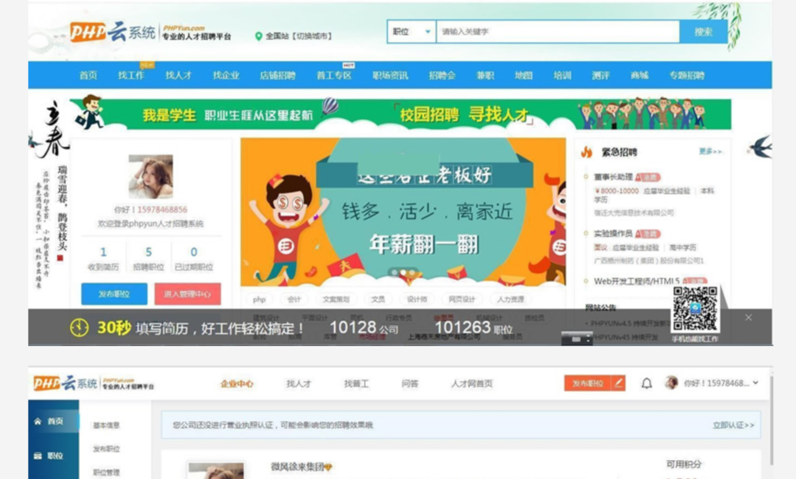
Task: Open 专题招聘 in the nav bar
Action: coord(687,75)
